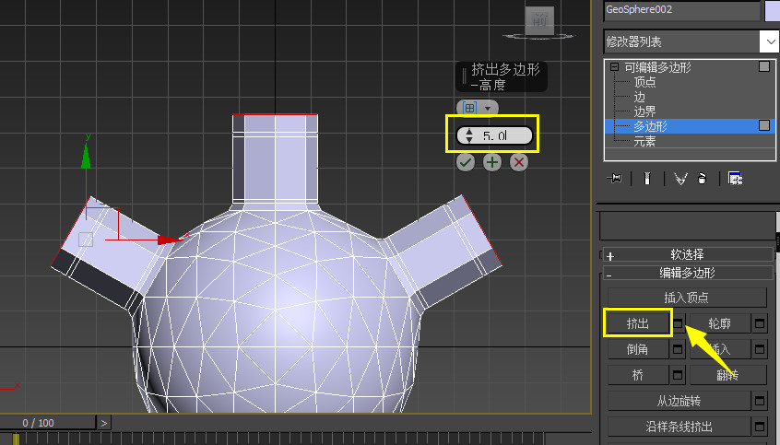Screen dimensions: 780x445
Task: Click Make Unique icon
Action: pyautogui.click(x=680, y=179)
